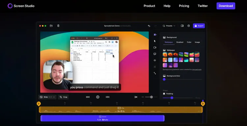Click the Background section header icon

[164, 37]
